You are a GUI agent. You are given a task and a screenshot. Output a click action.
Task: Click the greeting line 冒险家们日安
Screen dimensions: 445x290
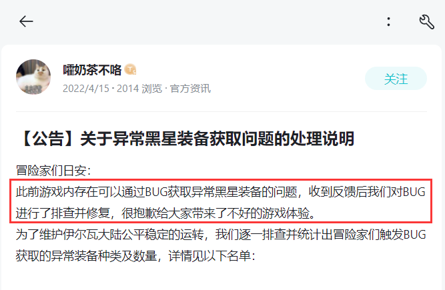tap(53, 171)
